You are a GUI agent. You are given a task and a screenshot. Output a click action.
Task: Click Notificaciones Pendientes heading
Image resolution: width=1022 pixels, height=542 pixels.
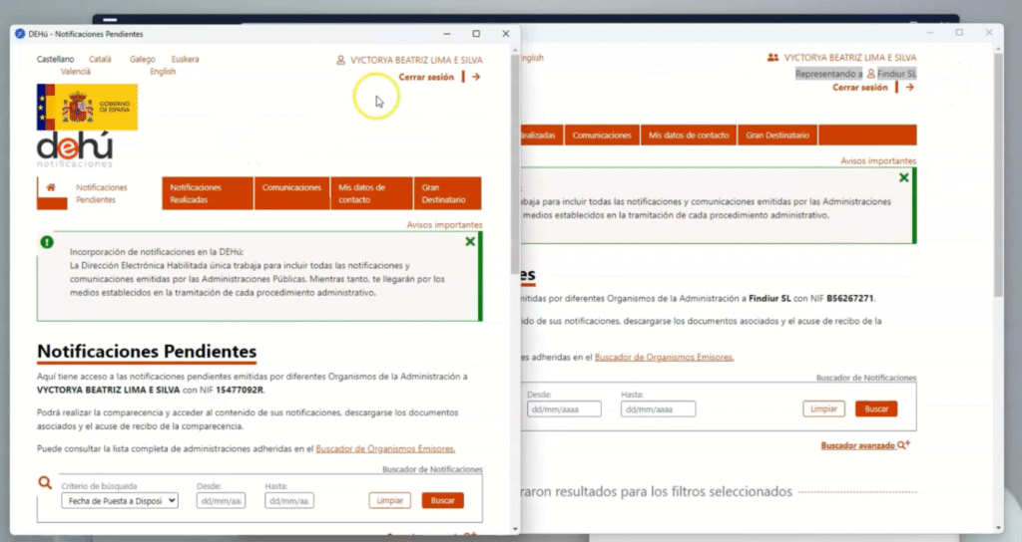point(147,352)
